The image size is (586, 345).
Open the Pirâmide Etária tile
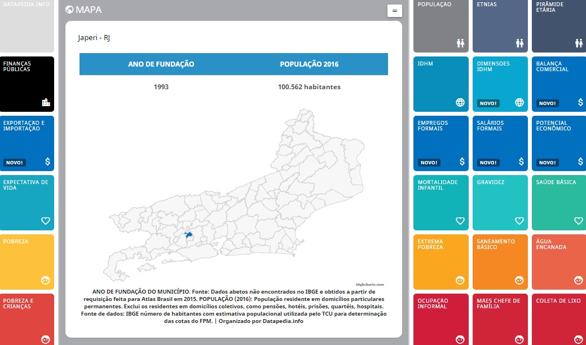[x=559, y=25]
